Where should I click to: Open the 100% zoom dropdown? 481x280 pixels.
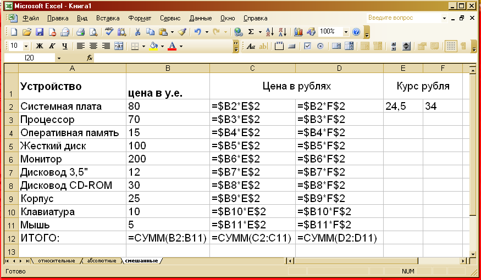pos(346,32)
